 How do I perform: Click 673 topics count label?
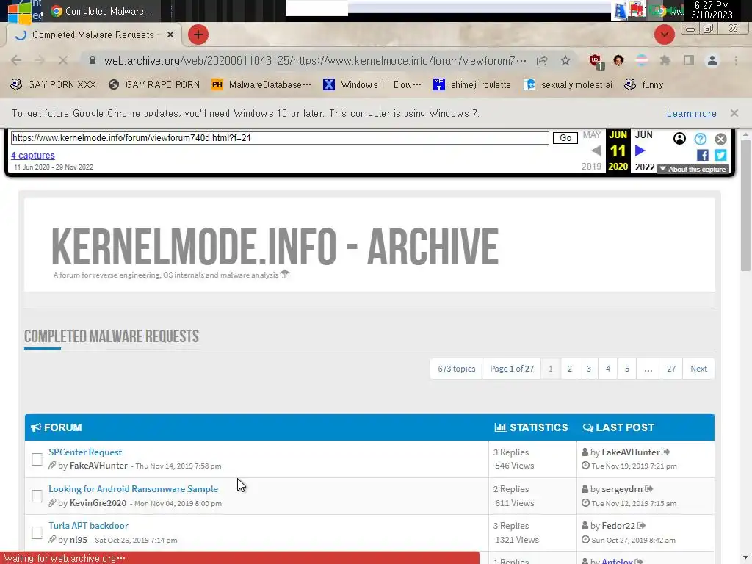(456, 369)
